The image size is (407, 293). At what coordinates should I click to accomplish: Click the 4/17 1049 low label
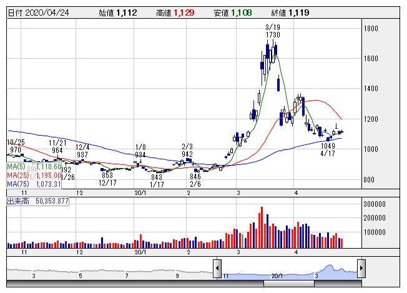pos(327,149)
